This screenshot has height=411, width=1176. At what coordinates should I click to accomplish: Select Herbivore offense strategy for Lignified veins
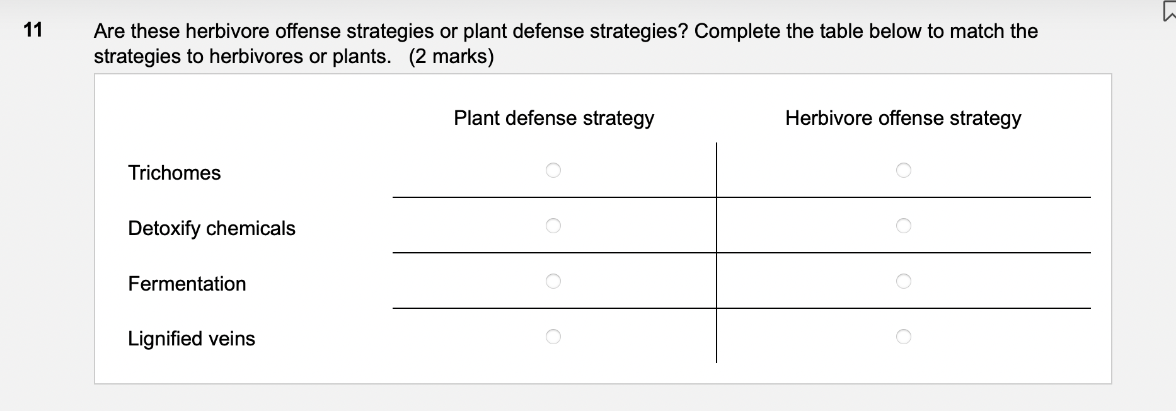pos(904,337)
